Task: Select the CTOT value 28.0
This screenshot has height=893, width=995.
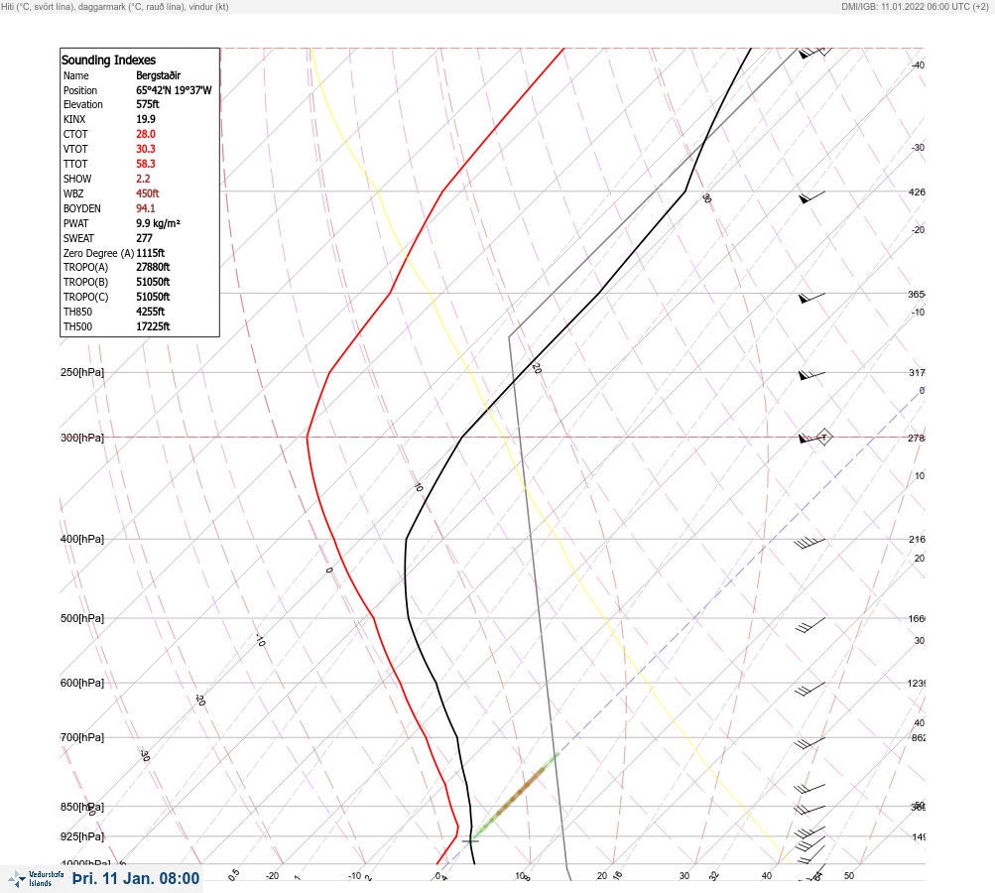Action: [x=145, y=134]
